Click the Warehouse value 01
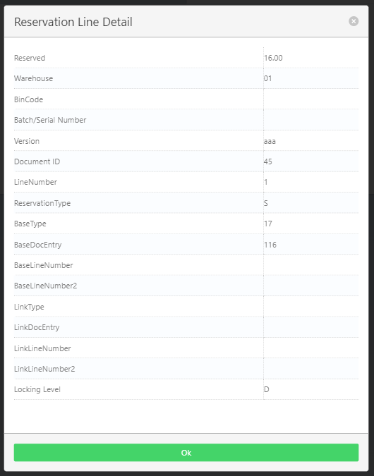This screenshot has height=476, width=374. (267, 78)
